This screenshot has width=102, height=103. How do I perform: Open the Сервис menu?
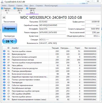[19, 6]
